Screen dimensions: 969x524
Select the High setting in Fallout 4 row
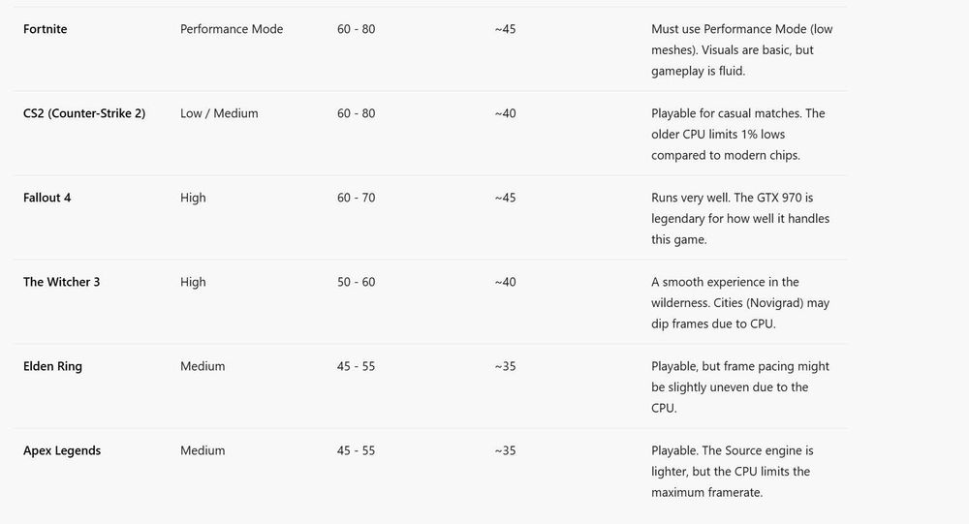[x=193, y=198]
